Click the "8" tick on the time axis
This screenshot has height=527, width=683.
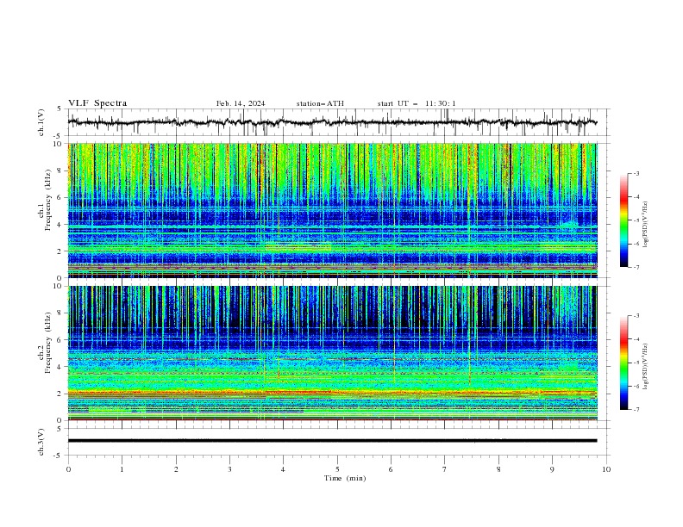click(x=498, y=469)
